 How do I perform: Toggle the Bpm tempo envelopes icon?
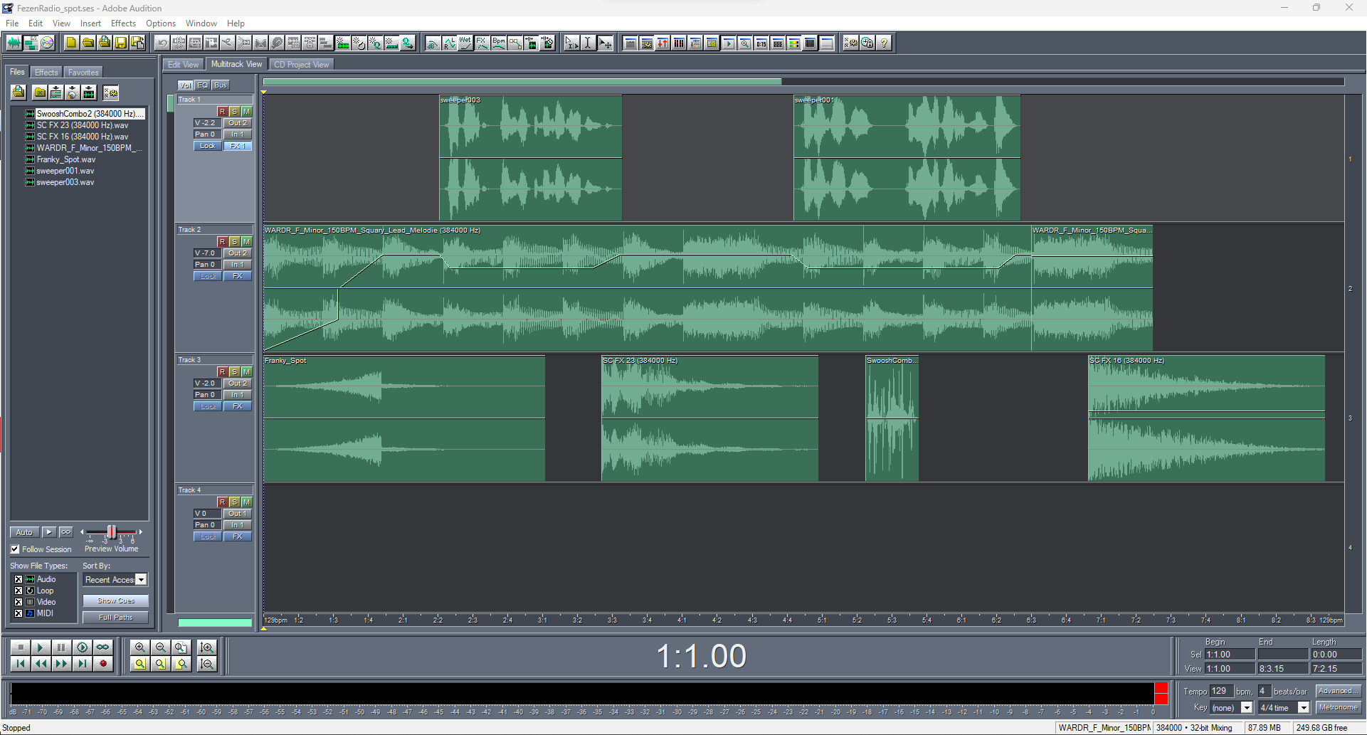pos(498,43)
